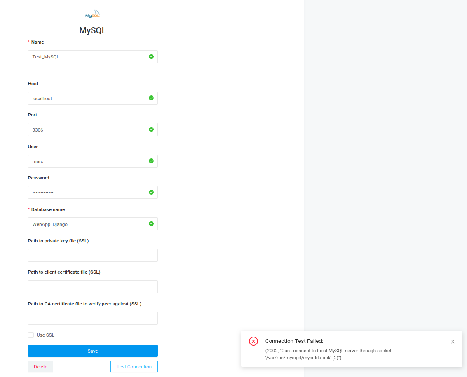Edit Database name field WebApp_Django
This screenshot has width=467, height=377.
coord(93,224)
